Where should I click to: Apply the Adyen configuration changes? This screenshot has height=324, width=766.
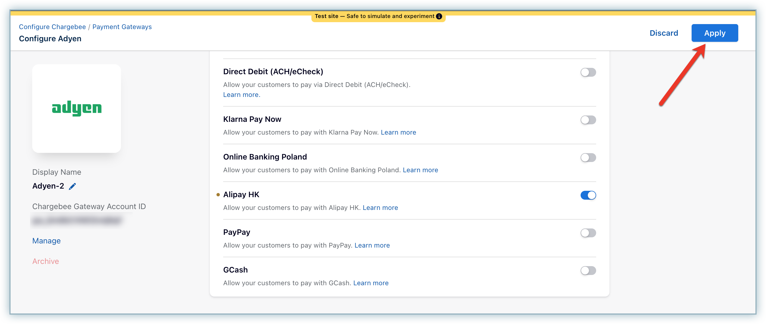click(715, 33)
